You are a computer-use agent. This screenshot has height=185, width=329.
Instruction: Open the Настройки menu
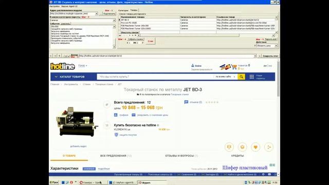click(54, 7)
